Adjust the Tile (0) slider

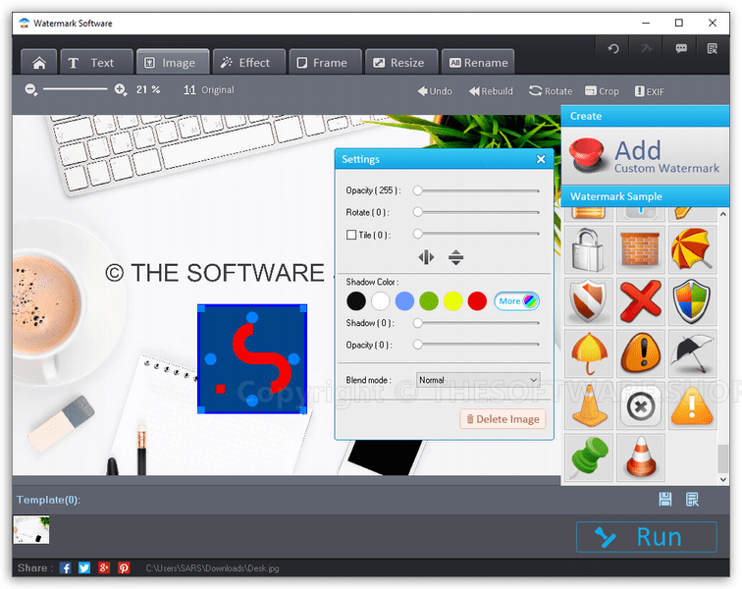pyautogui.click(x=476, y=234)
